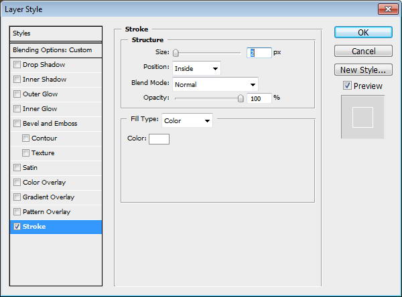Click the OK button

click(x=363, y=33)
